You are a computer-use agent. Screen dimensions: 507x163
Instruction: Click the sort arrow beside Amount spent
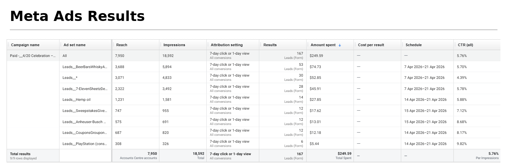click(340, 45)
